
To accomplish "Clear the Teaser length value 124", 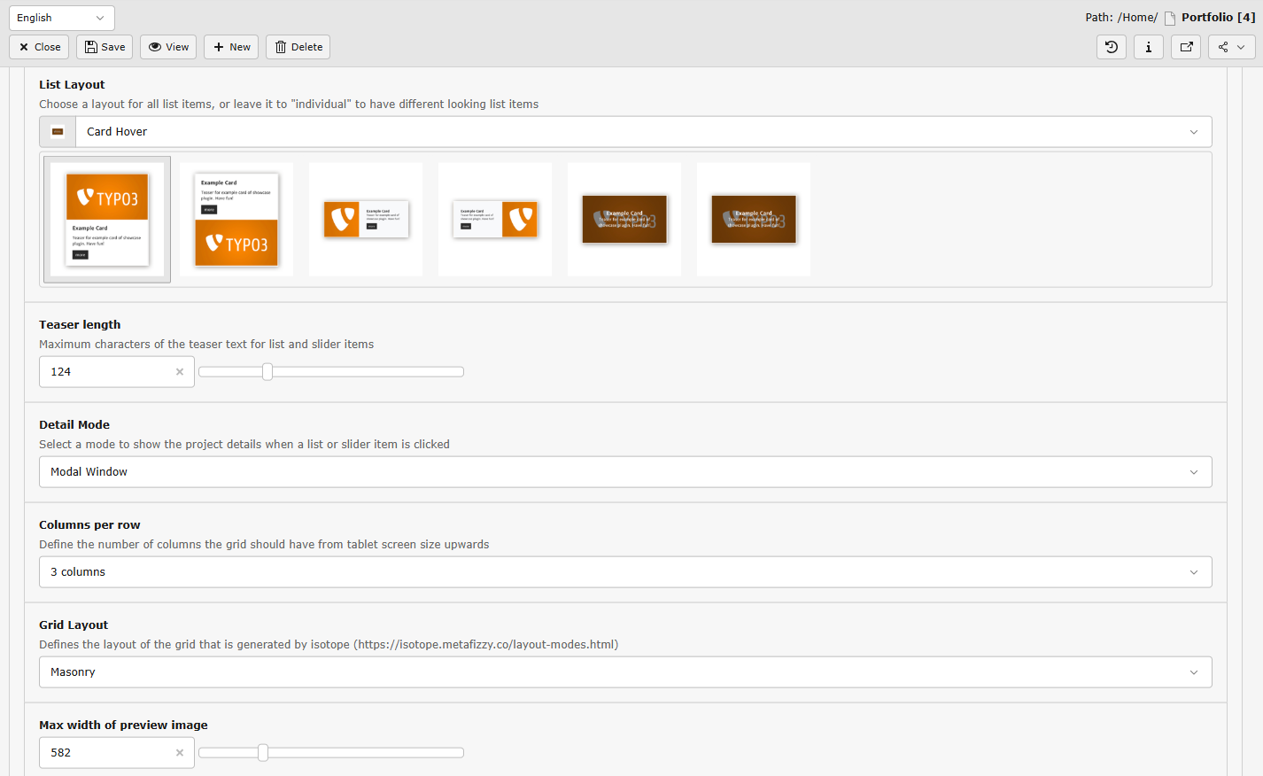I will [x=180, y=372].
